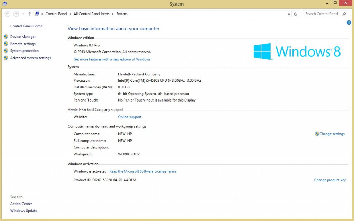Click the shield icon beside Device Manager
Image resolution: width=354 pixels, height=221 pixels.
6,37
